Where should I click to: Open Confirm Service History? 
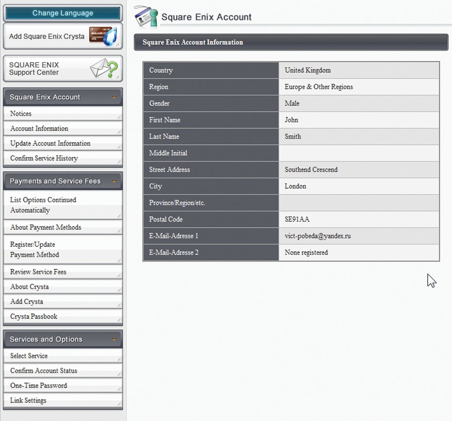tap(63, 158)
